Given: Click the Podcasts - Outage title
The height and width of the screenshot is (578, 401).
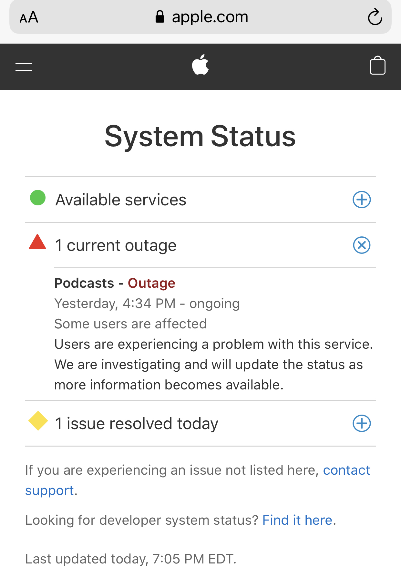Looking at the screenshot, I should click(x=115, y=283).
